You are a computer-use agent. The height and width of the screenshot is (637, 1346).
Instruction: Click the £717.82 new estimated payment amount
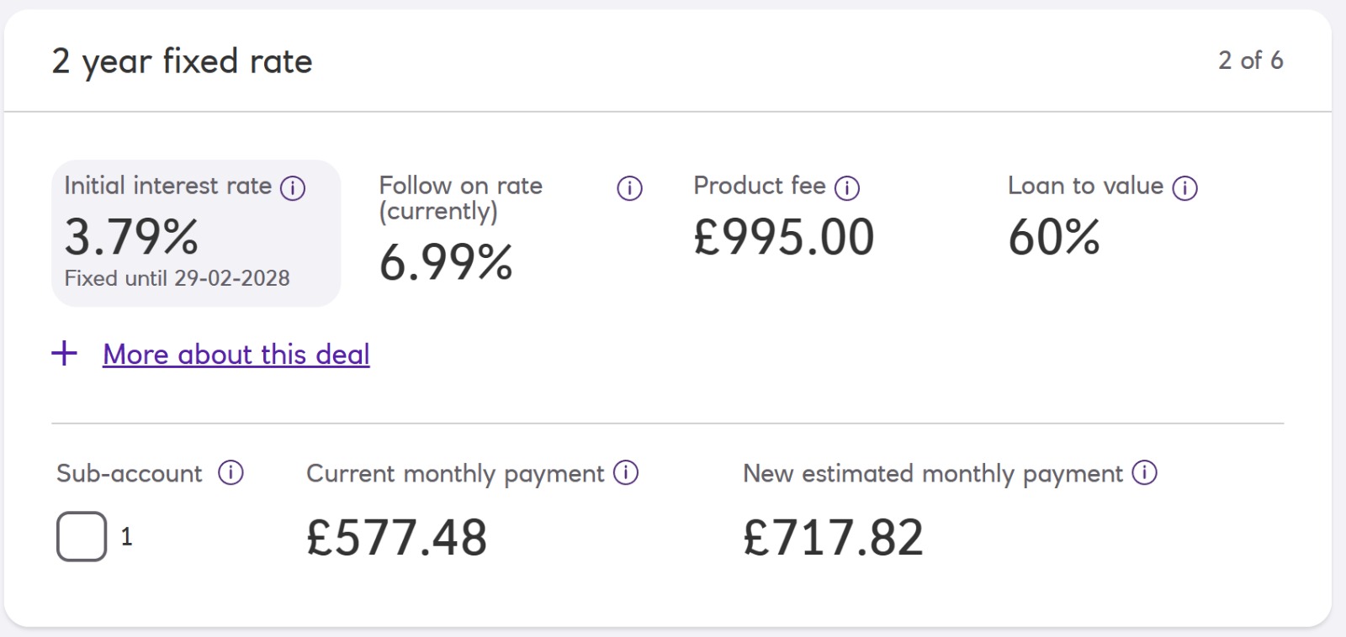pyautogui.click(x=833, y=538)
